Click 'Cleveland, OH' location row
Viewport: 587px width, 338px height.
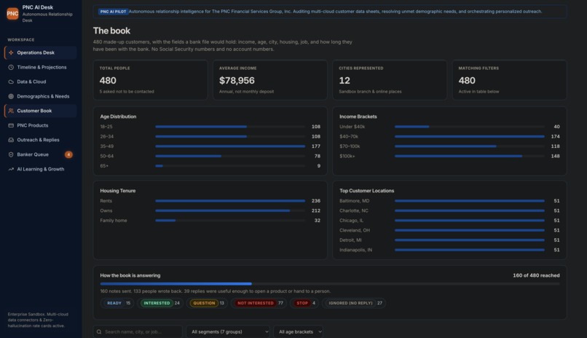[x=355, y=230]
